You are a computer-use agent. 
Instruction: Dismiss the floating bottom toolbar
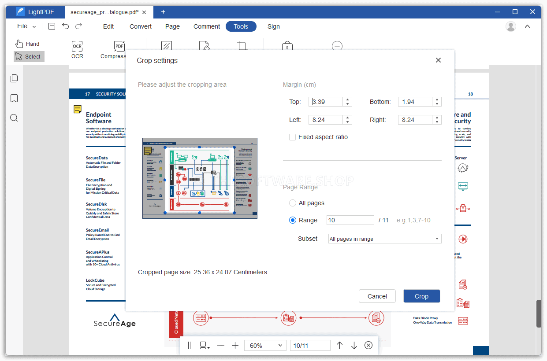(368, 346)
